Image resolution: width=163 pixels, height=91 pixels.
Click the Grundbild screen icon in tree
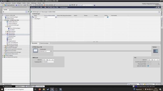9,30
